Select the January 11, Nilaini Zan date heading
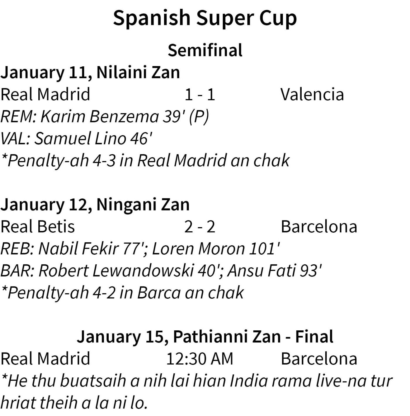The width and height of the screenshot is (410, 416). (x=90, y=73)
